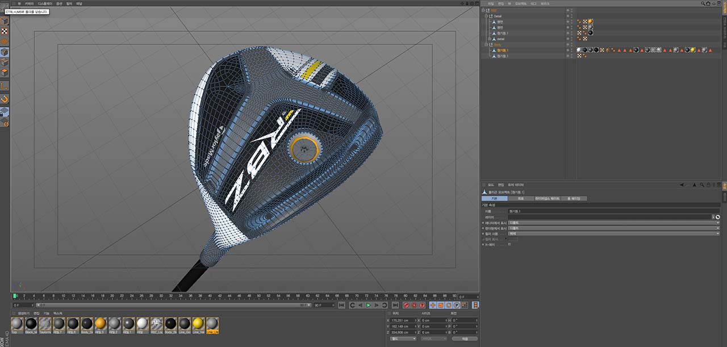The height and width of the screenshot is (347, 727).
Task: Open the 카메라 viewport menu
Action: (29, 3)
